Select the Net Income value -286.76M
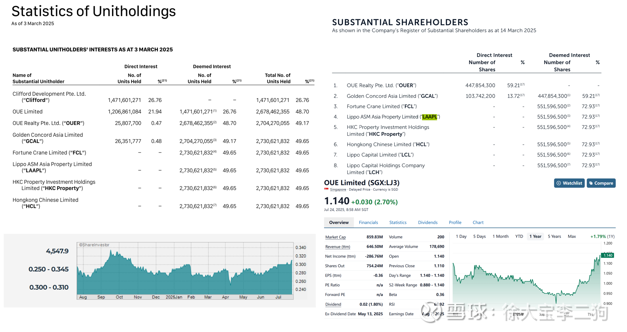 click(x=374, y=256)
